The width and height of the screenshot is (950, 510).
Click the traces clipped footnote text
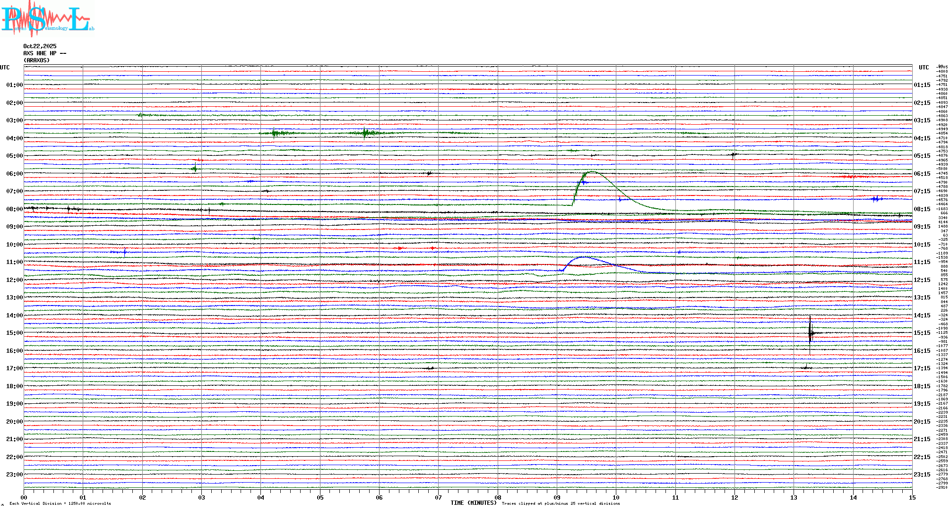(x=561, y=503)
